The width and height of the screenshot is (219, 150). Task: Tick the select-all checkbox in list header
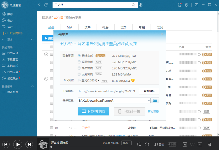tap(51, 47)
